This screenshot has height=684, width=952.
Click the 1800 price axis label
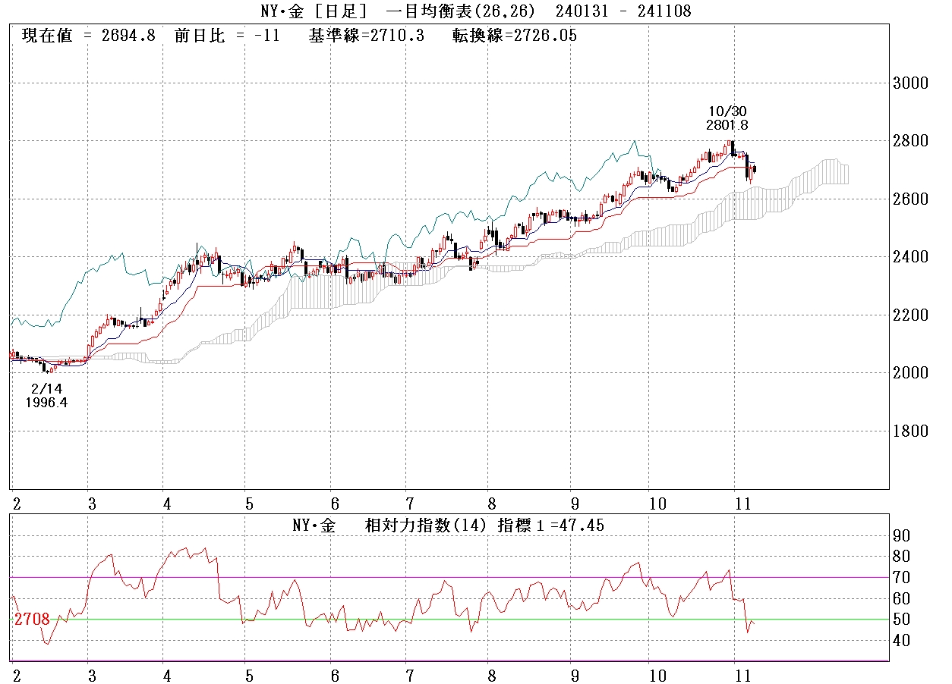(x=912, y=431)
